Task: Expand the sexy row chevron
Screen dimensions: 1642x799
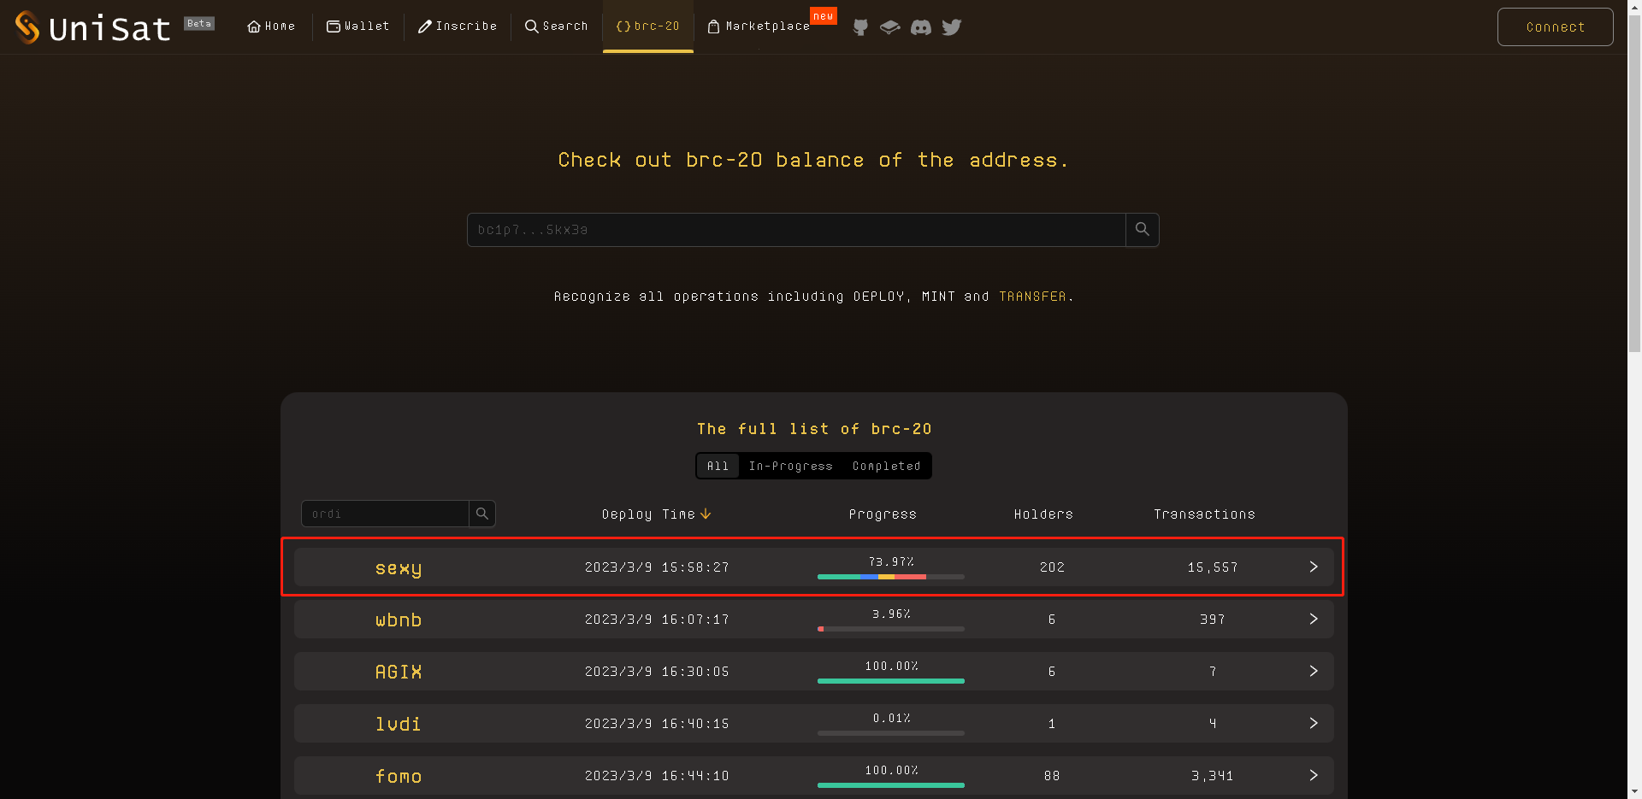Action: coord(1314,567)
